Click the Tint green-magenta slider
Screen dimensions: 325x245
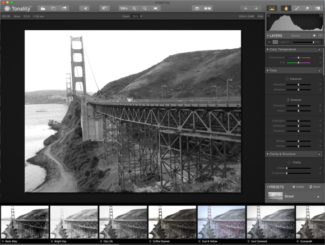299,62
